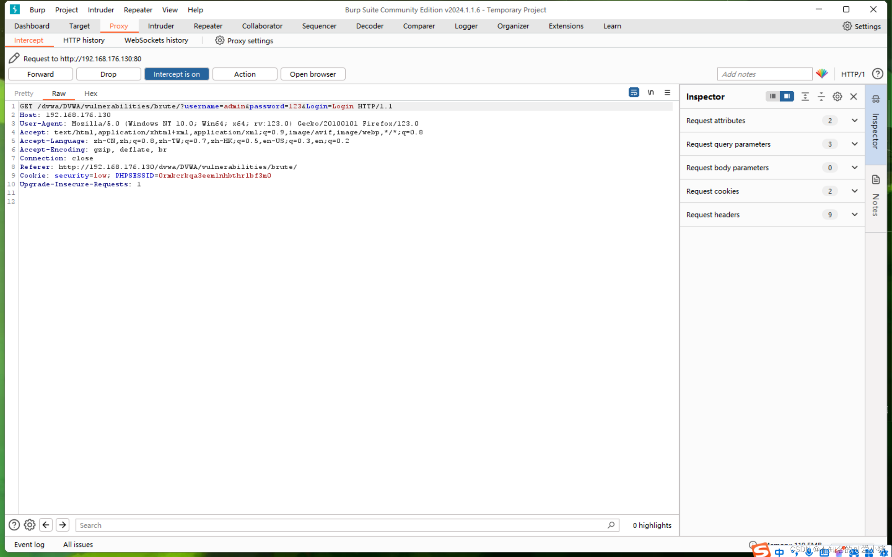Open the main Settings gear
Viewport: 892px width, 557px height.
pyautogui.click(x=847, y=26)
